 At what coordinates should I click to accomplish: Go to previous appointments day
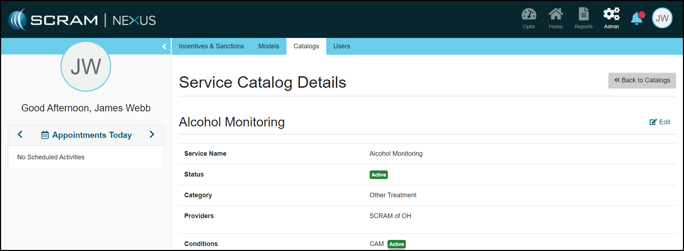coord(20,135)
